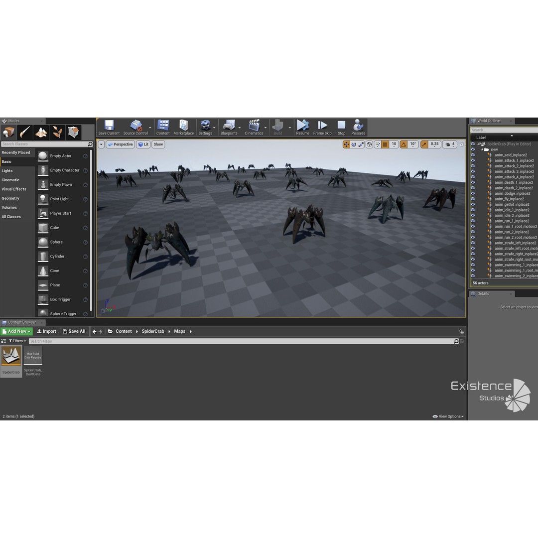The image size is (538, 538).
Task: Toggle visibility of anim_run_1_inplace2 actor
Action: 473,221
